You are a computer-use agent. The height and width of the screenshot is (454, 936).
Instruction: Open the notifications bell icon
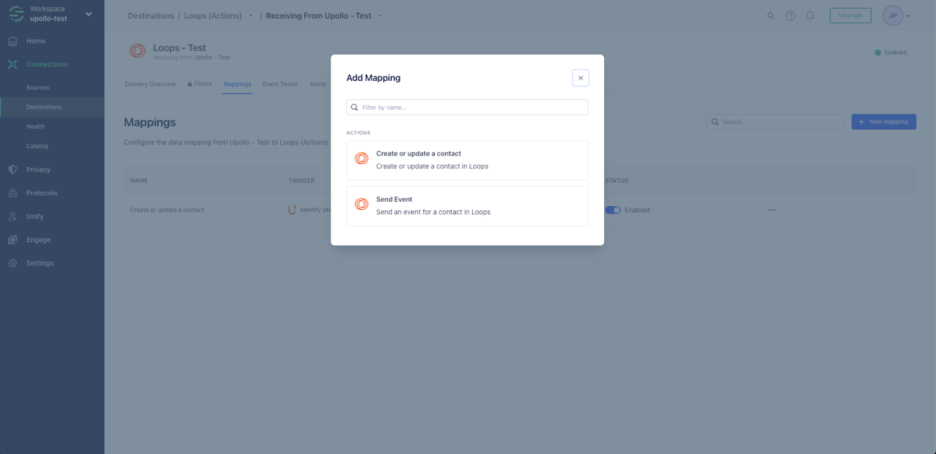tap(810, 16)
